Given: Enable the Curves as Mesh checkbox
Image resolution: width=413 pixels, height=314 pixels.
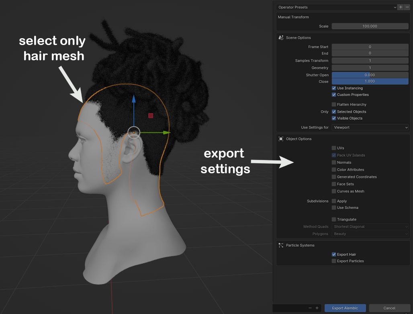Looking at the screenshot, I should click(334, 191).
